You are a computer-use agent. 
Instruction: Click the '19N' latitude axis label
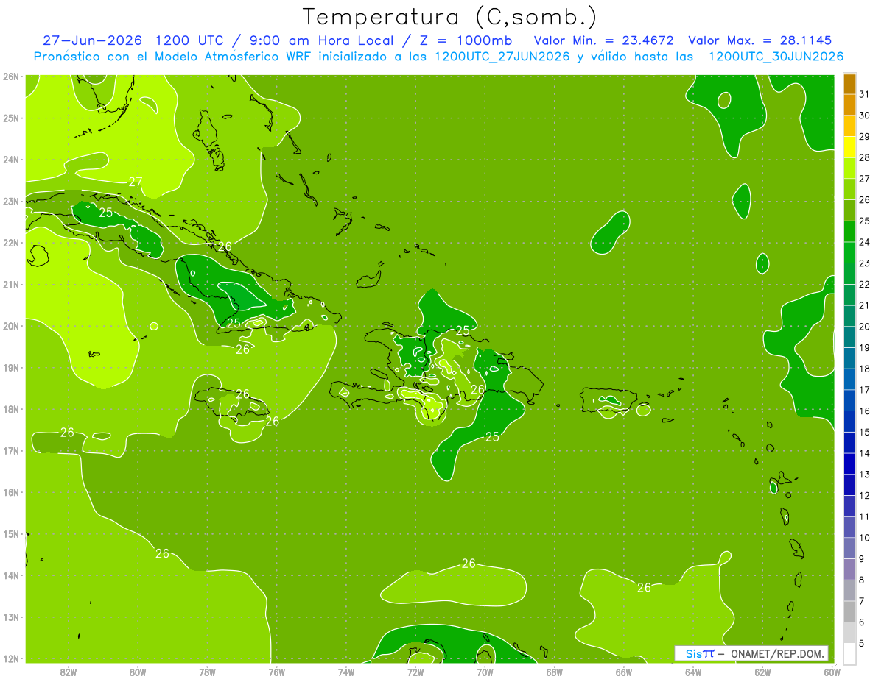point(11,367)
